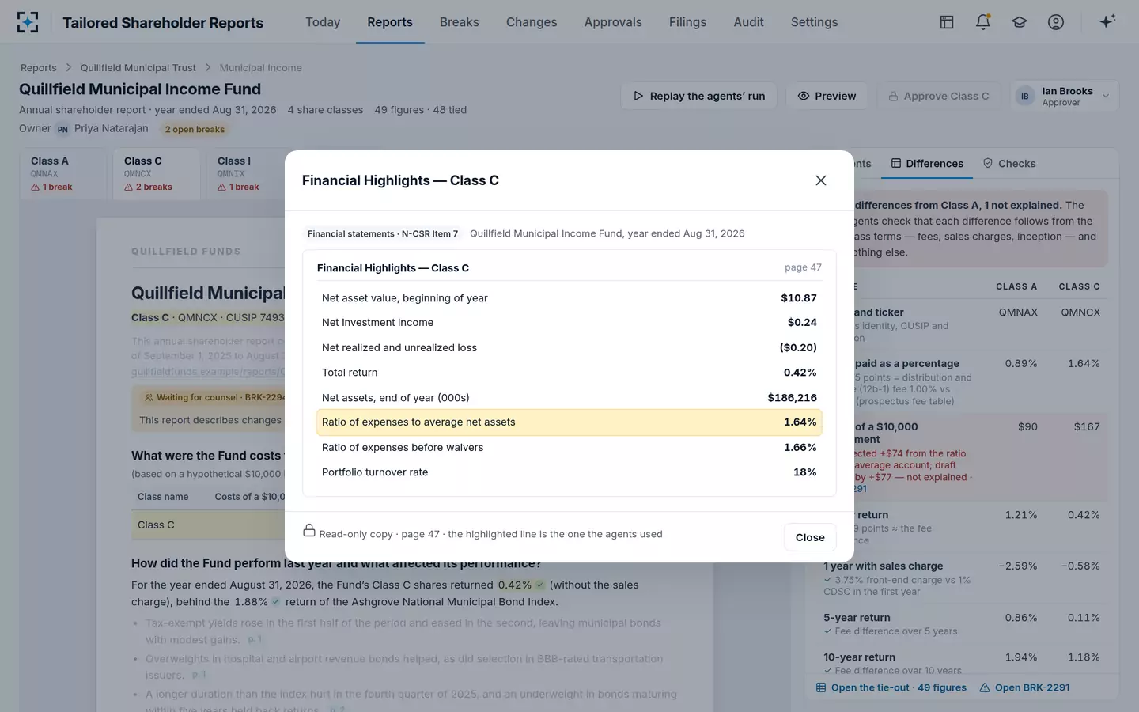Open the layout panel icon in header
The height and width of the screenshot is (712, 1139).
(x=947, y=22)
